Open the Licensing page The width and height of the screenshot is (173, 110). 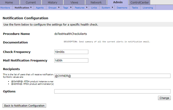point(148,8)
